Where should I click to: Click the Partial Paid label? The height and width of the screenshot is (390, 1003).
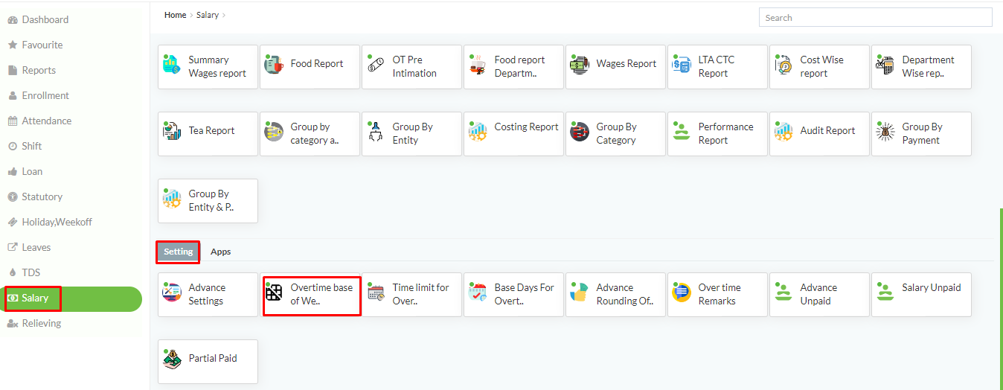213,358
